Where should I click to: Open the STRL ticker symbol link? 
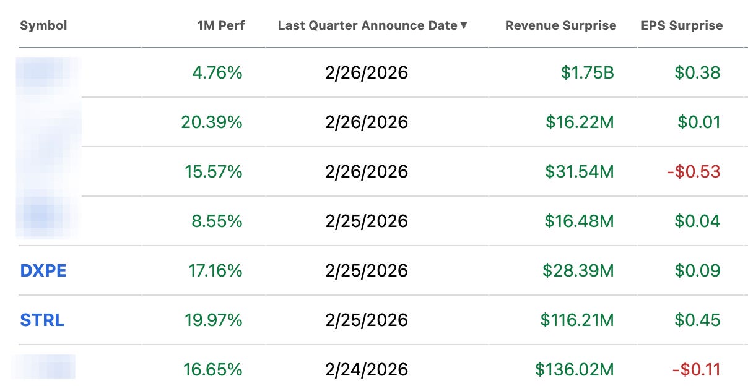coord(41,320)
